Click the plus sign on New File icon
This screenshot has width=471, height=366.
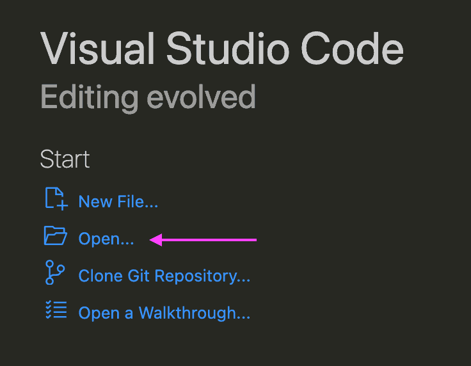63,205
